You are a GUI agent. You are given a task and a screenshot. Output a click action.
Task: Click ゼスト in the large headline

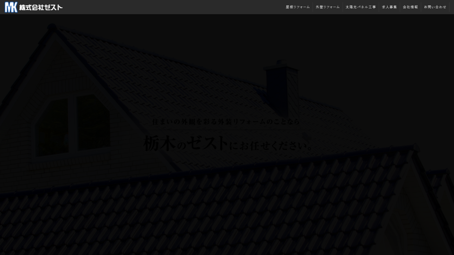pyautogui.click(x=207, y=143)
